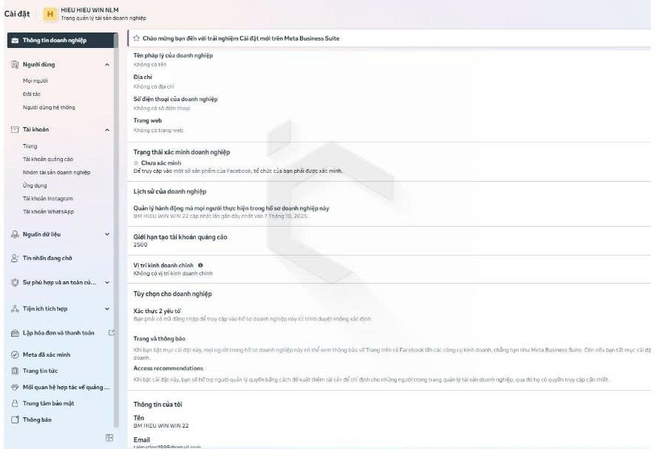Screen dimensions: 655x452
Task: Click the handshake icon for Mối quan hệ hợp tác
Action: click(x=15, y=387)
